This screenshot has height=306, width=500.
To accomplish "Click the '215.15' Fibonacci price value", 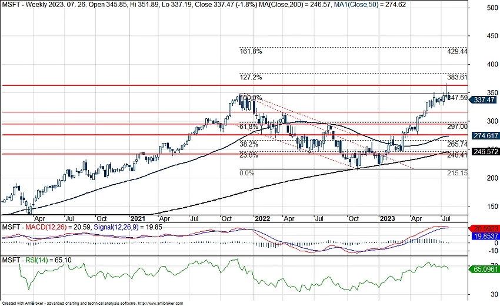I will click(457, 173).
